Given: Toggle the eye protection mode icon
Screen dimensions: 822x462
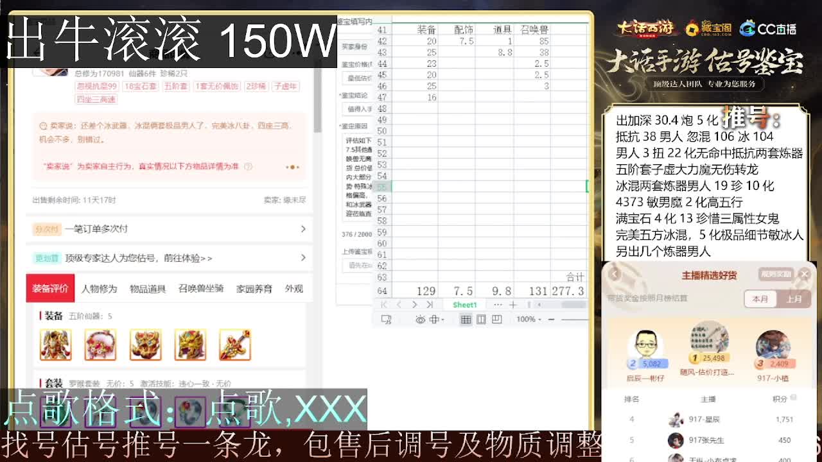Looking at the screenshot, I should 420,319.
